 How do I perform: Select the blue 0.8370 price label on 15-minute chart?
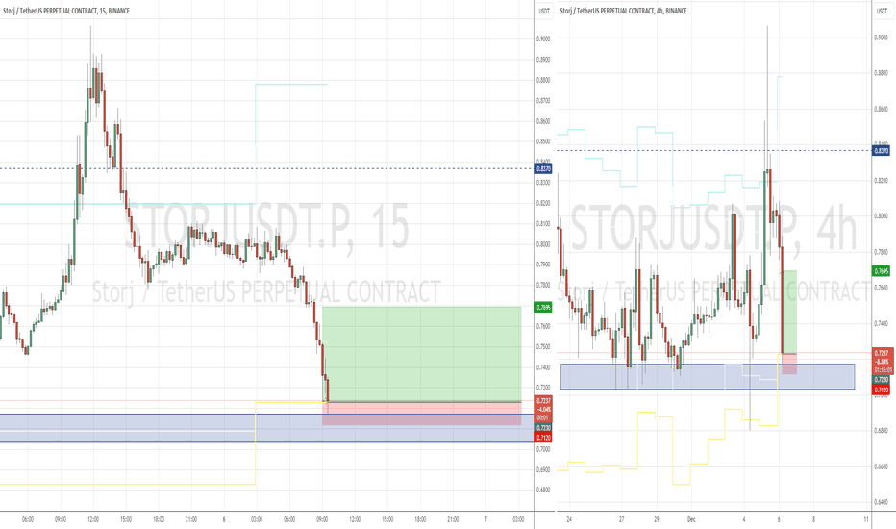543,168
